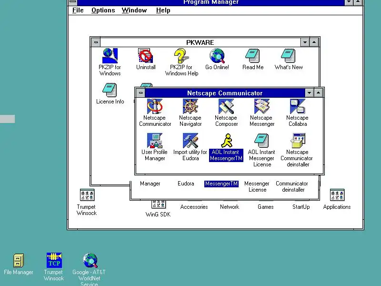Open the Read Me notepad icon

click(x=253, y=56)
